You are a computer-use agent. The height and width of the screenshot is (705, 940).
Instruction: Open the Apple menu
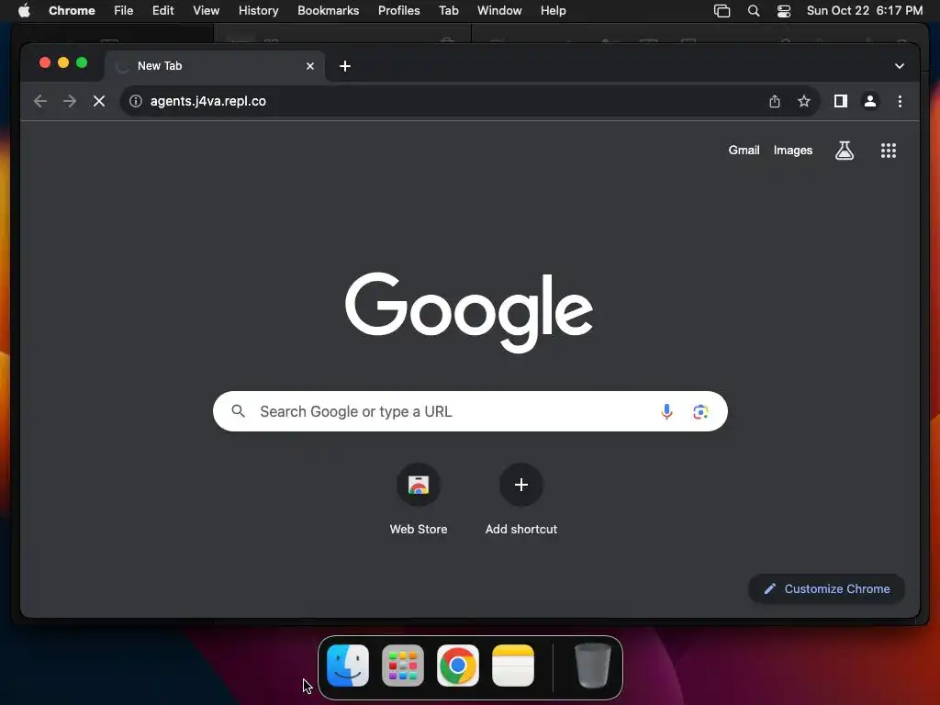[x=24, y=10]
